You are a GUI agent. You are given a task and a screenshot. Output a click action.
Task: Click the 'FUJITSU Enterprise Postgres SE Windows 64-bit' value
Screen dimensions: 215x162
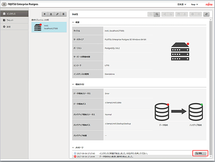point(125,39)
